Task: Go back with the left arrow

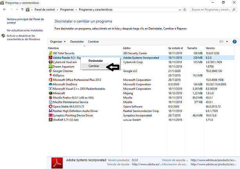Action: pyautogui.click(x=5, y=9)
